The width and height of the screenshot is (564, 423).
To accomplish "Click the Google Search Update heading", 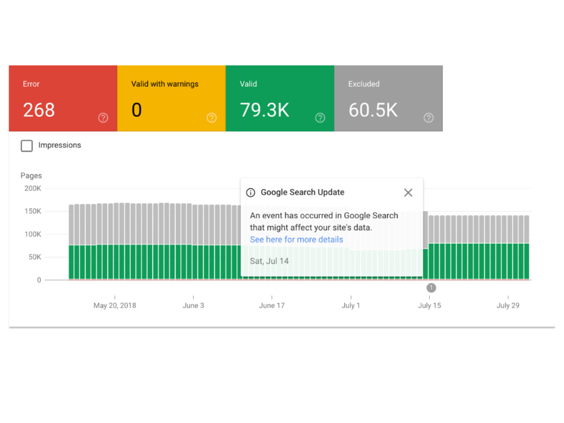I will pos(302,192).
